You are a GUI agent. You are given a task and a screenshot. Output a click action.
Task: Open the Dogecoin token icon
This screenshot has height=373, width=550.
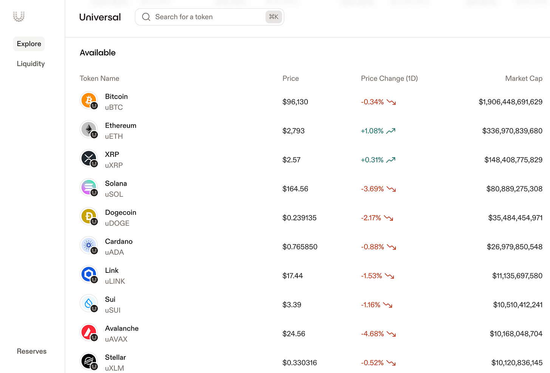[89, 217]
